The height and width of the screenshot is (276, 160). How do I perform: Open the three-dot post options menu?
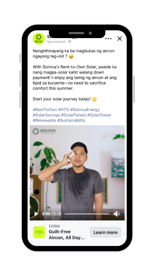(108, 39)
